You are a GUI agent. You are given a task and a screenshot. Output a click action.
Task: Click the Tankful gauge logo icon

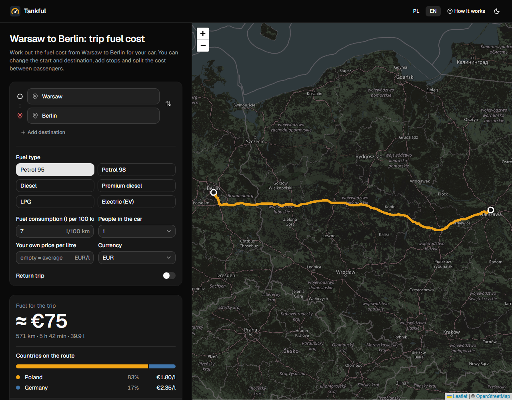[x=15, y=11]
